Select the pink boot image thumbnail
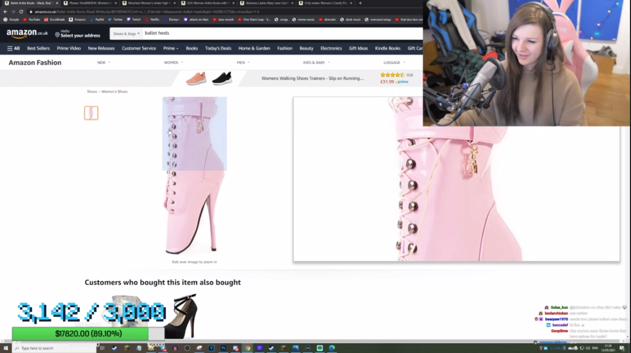 pyautogui.click(x=91, y=113)
